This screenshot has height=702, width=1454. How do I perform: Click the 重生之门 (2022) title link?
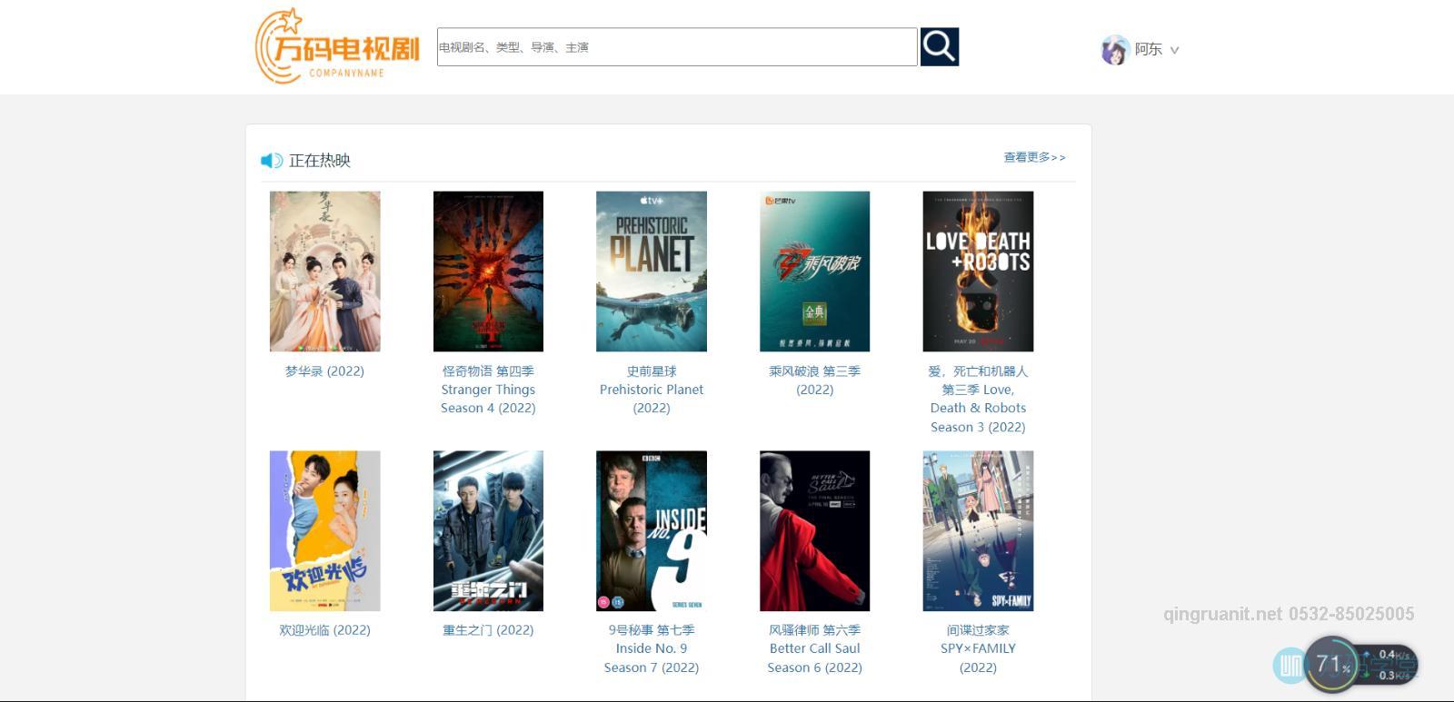coord(488,630)
